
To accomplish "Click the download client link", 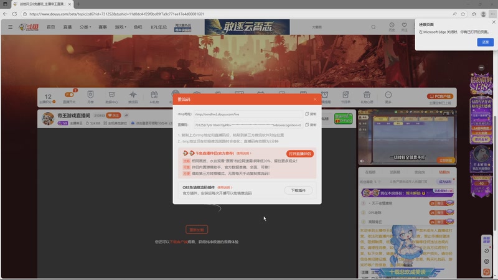I will pyautogui.click(x=179, y=242).
